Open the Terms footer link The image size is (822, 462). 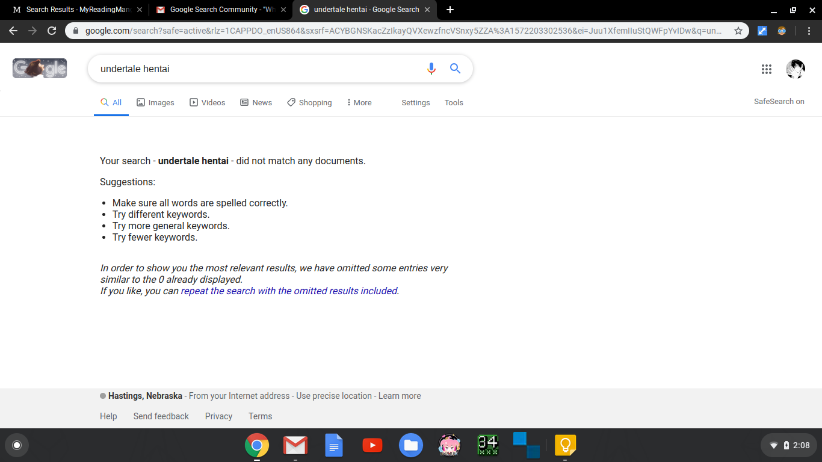[x=261, y=416]
